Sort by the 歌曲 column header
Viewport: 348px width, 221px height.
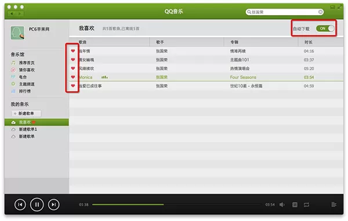point(83,42)
